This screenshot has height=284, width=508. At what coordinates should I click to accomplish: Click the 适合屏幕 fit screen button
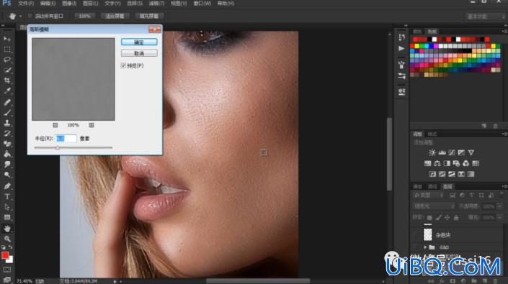pos(115,16)
